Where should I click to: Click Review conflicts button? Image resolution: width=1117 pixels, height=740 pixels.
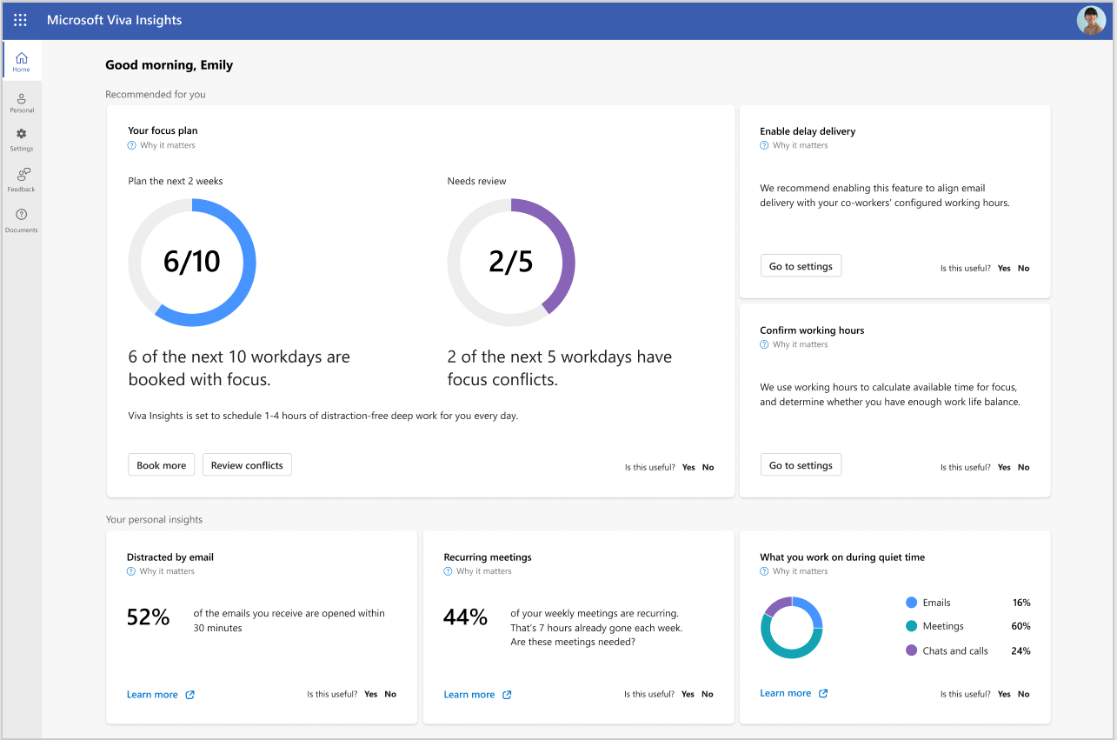coord(247,465)
